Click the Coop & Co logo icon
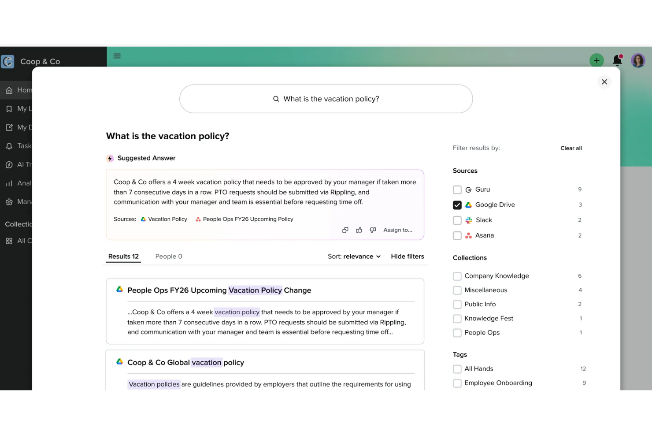The image size is (652, 435). [8, 61]
